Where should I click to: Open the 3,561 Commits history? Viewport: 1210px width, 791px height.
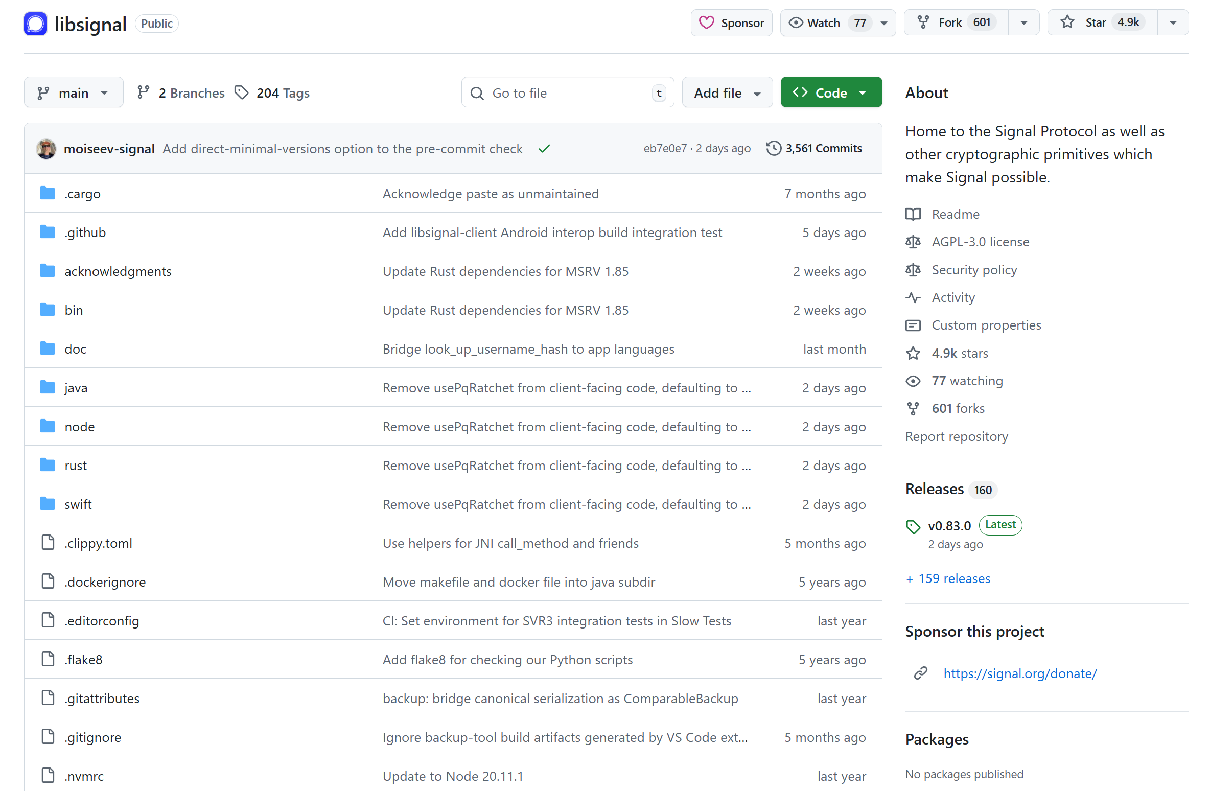click(x=814, y=148)
